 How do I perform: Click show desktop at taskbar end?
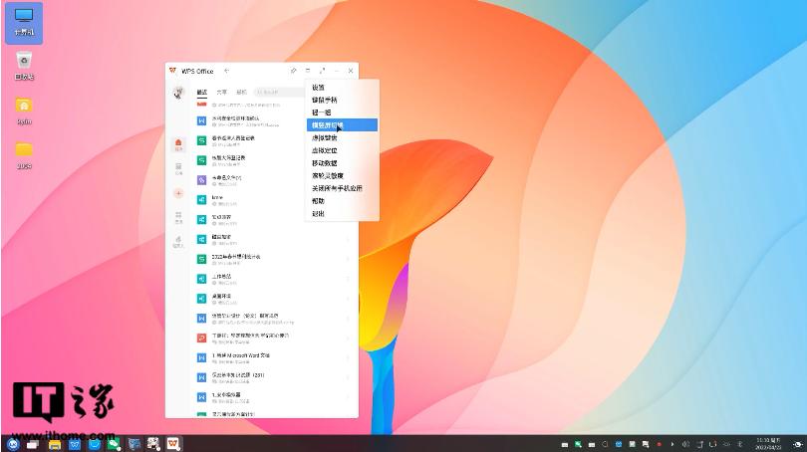798,444
